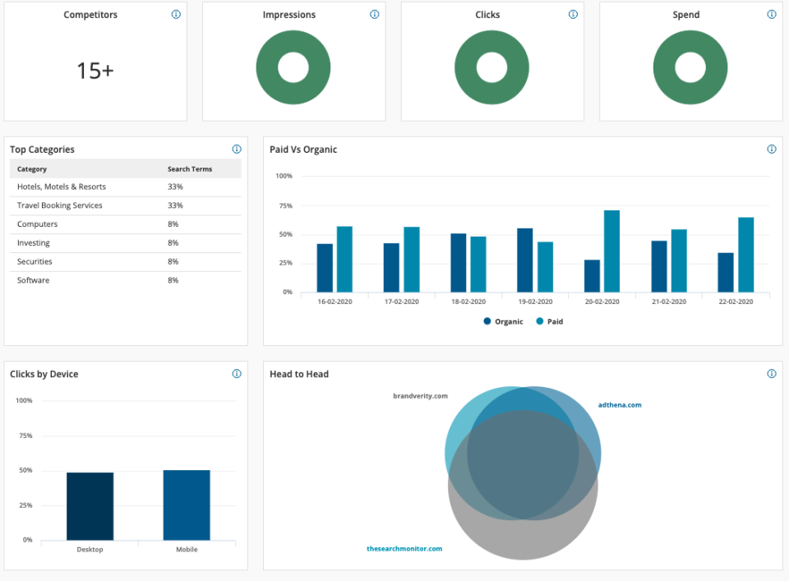Select the Travel Booking Services row
Image resolution: width=789 pixels, height=581 pixels.
click(x=60, y=205)
